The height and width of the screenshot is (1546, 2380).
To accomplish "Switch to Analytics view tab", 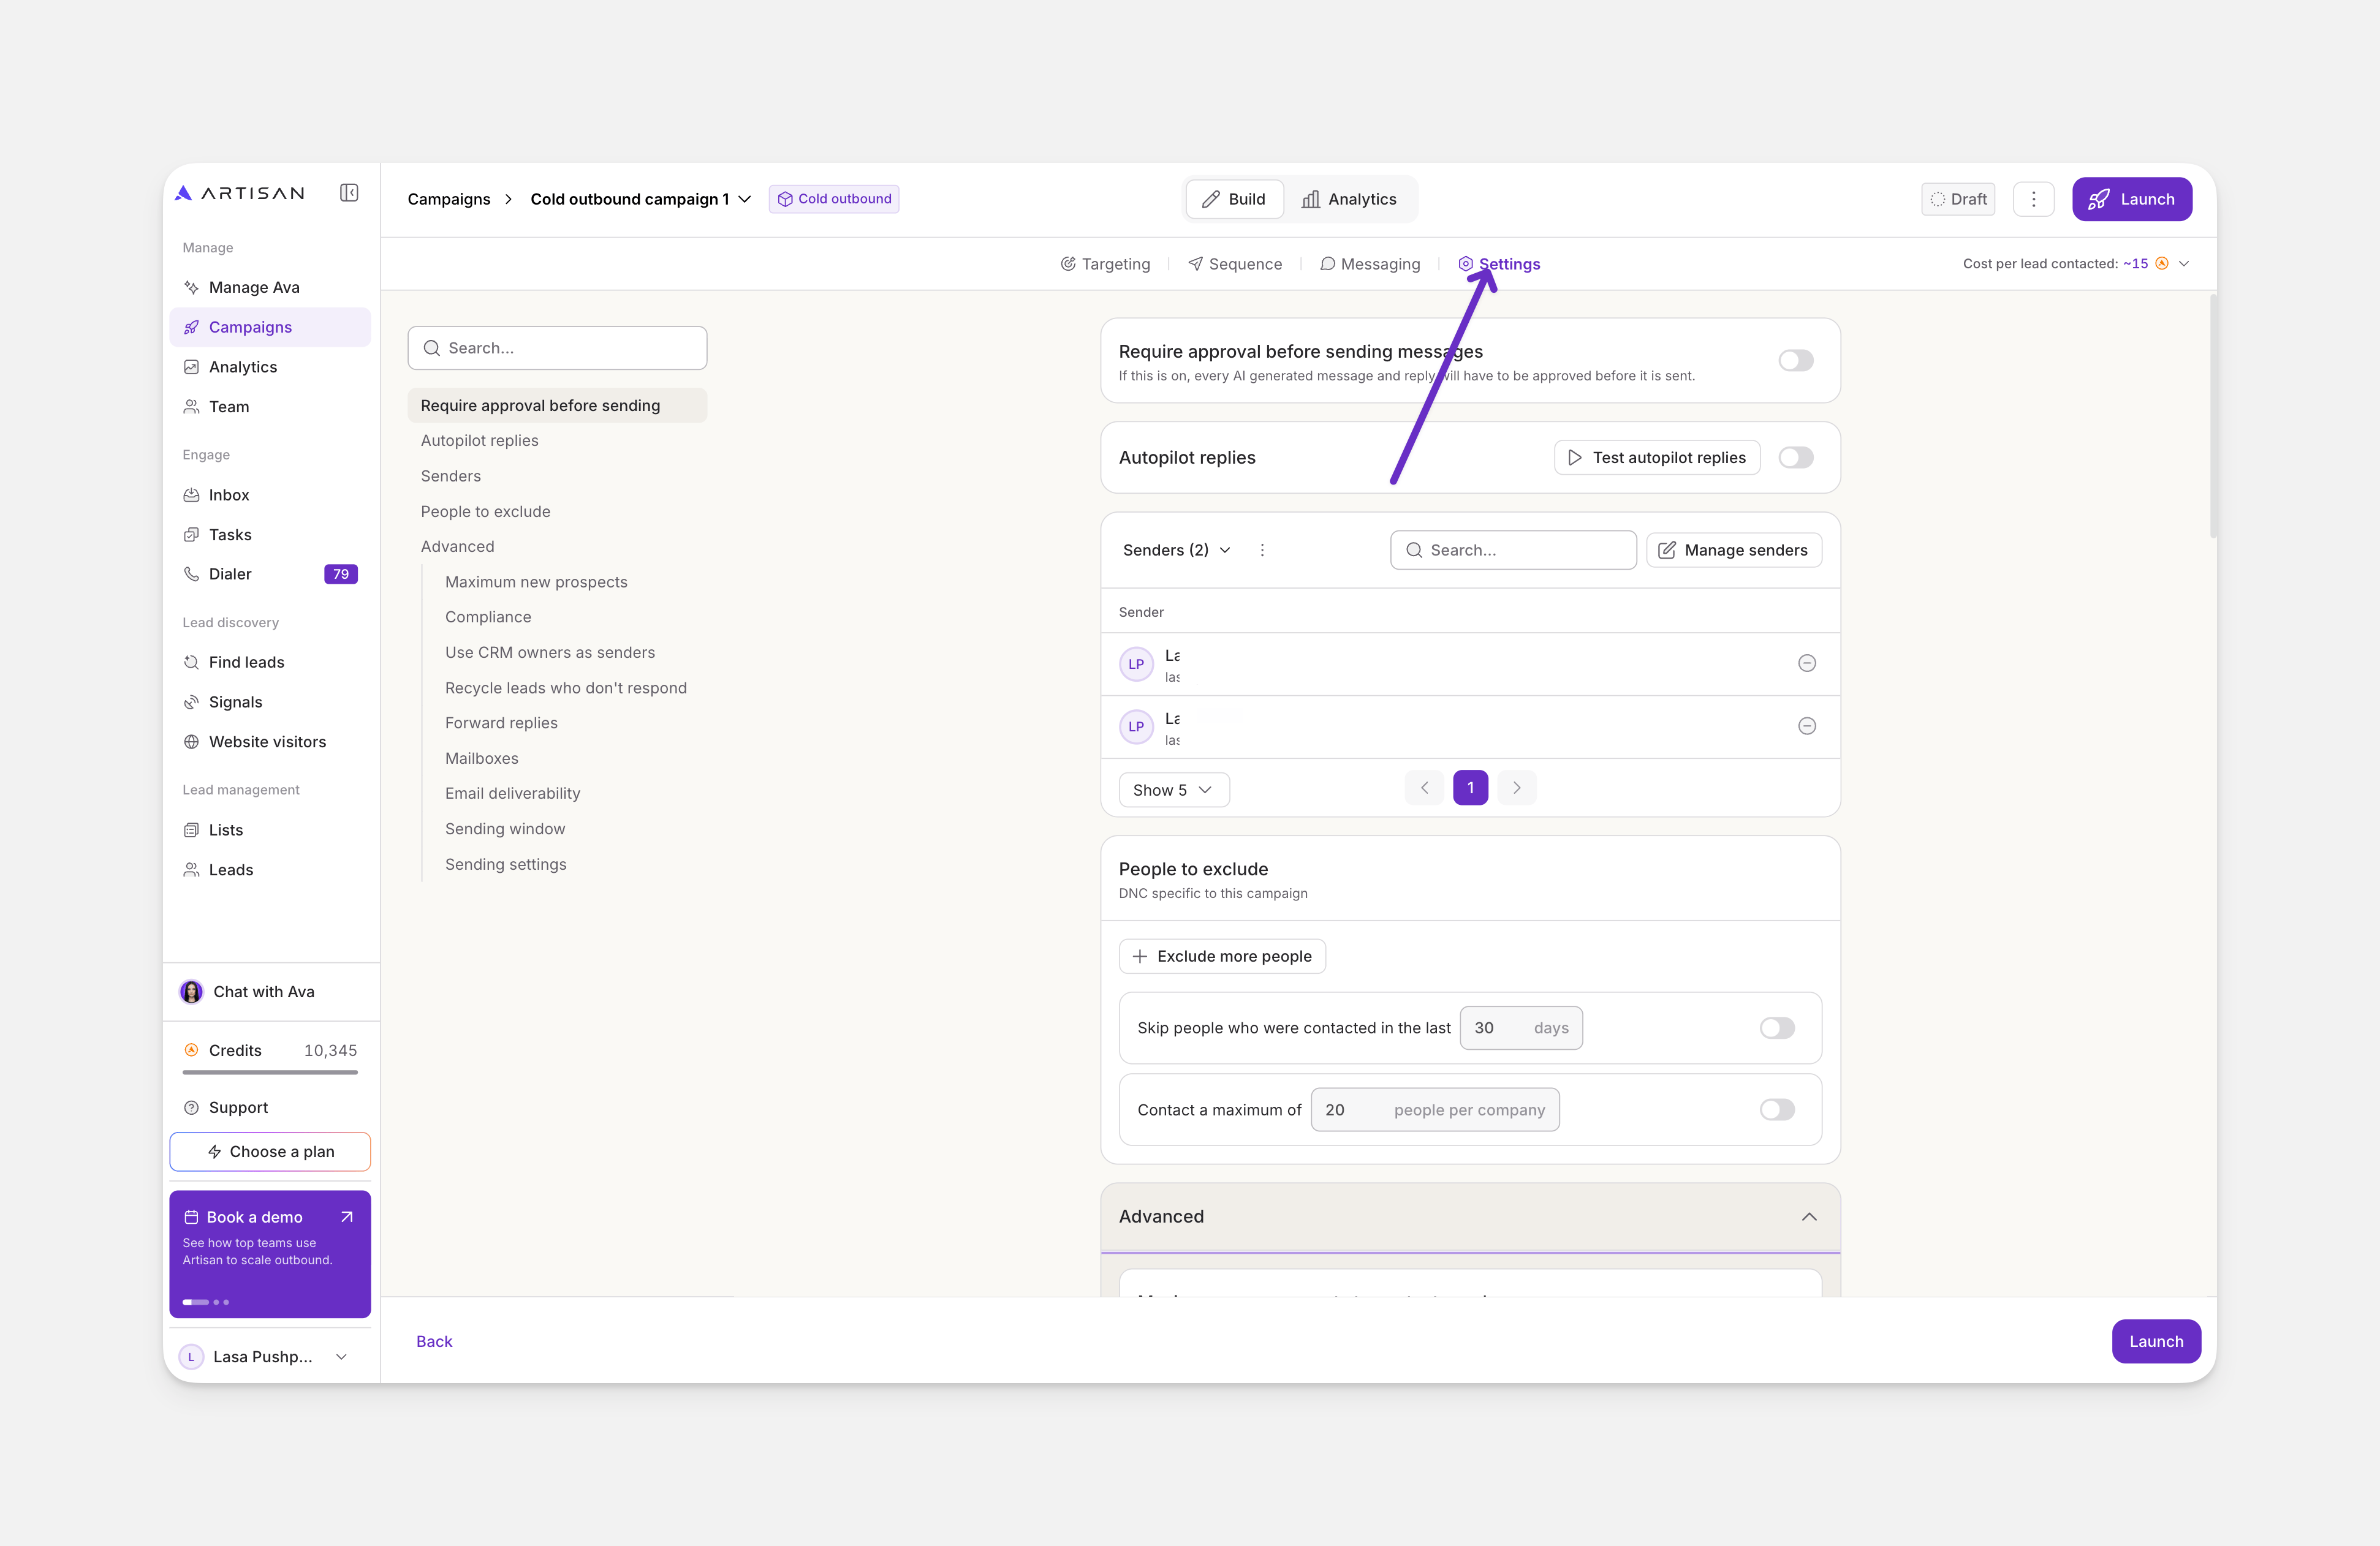I will point(1349,199).
